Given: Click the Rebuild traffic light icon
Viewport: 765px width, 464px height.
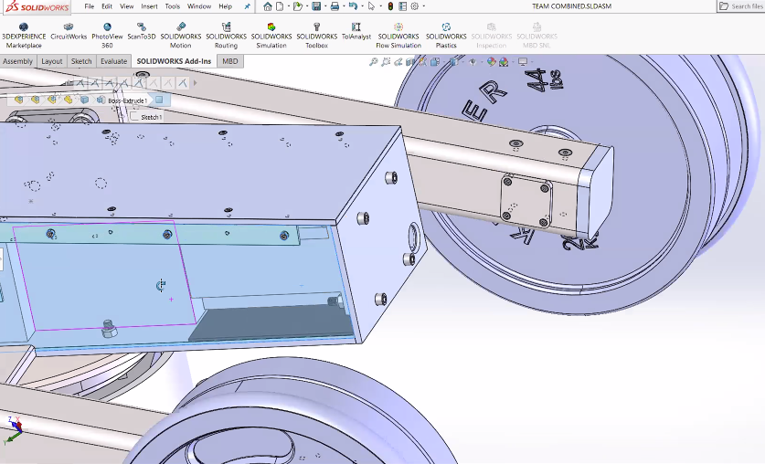Looking at the screenshot, I should [390, 6].
